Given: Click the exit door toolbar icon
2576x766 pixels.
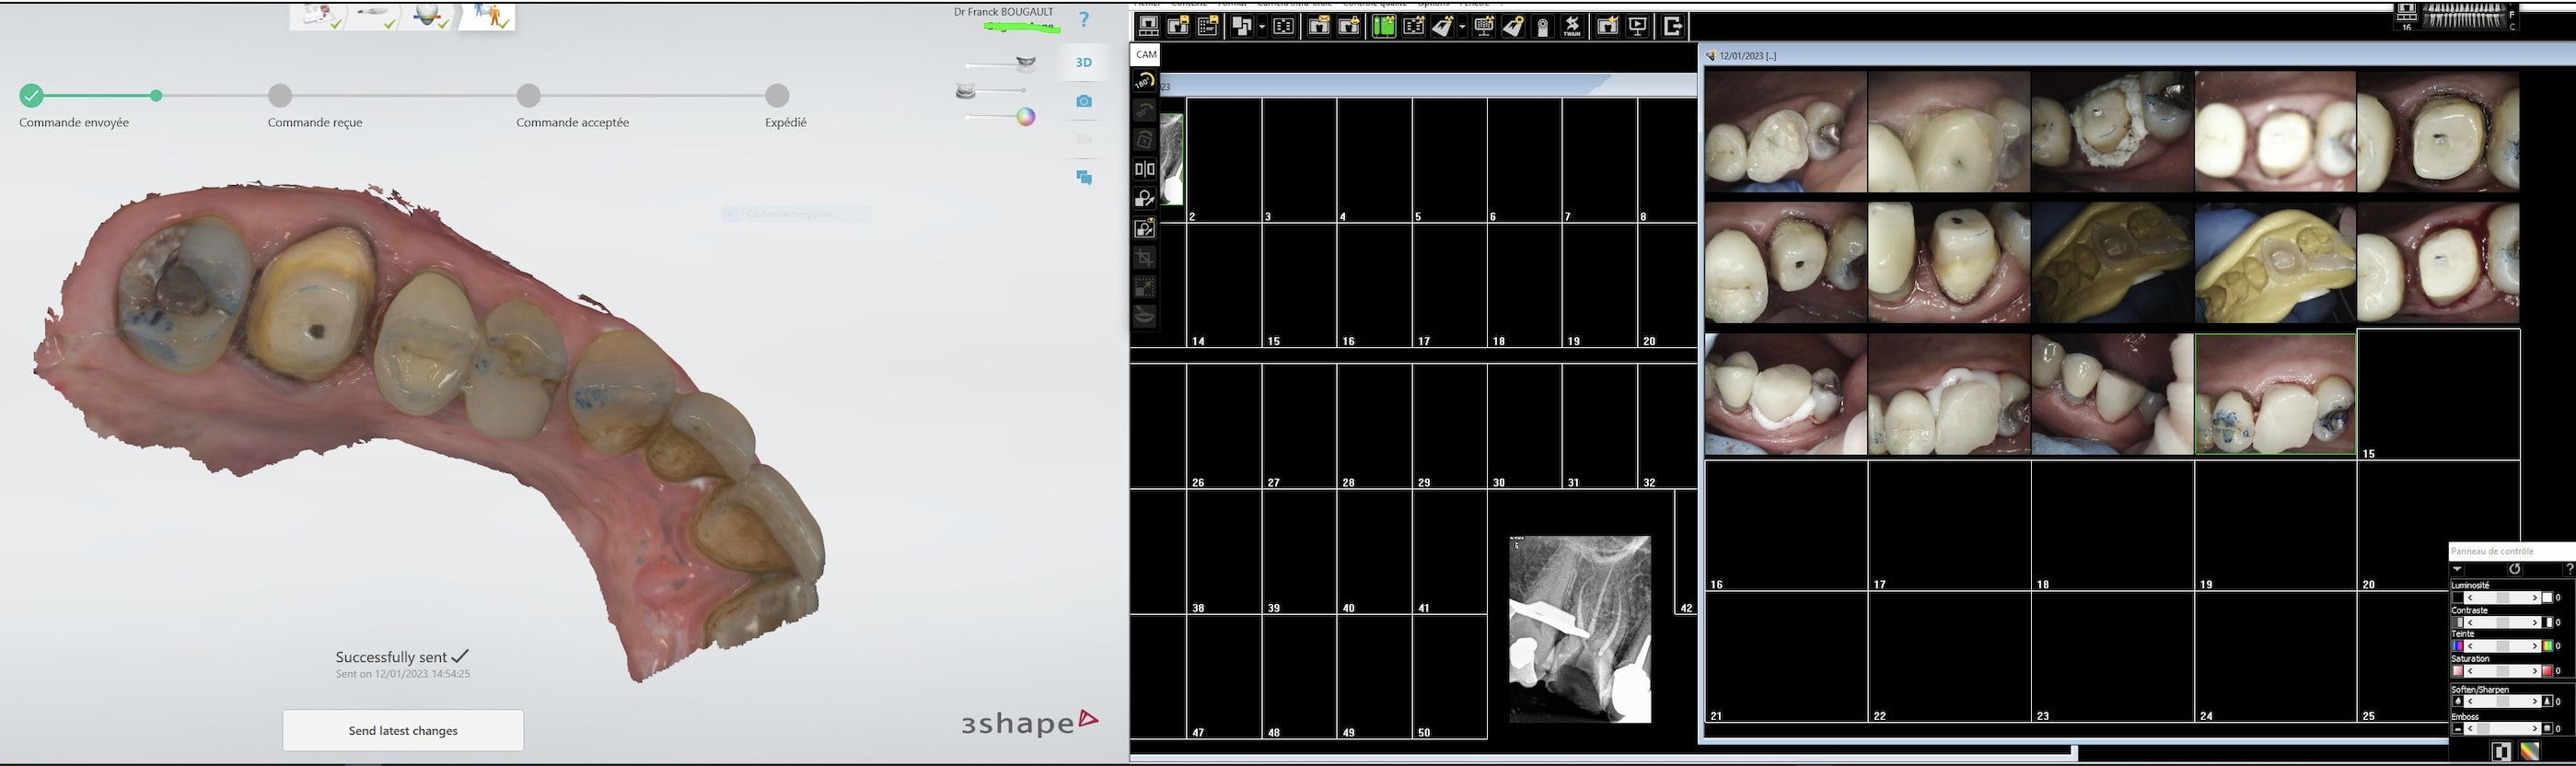Looking at the screenshot, I should pyautogui.click(x=1672, y=27).
